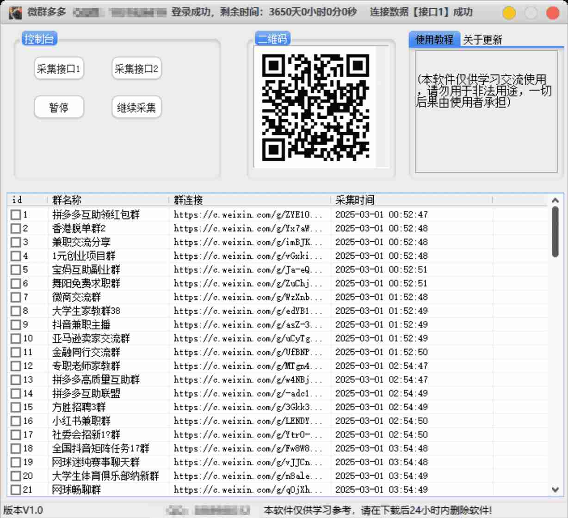The height and width of the screenshot is (518, 568).
Task: Click the link https://c.weixin.com/g/vGxki...
Action: pos(248,256)
